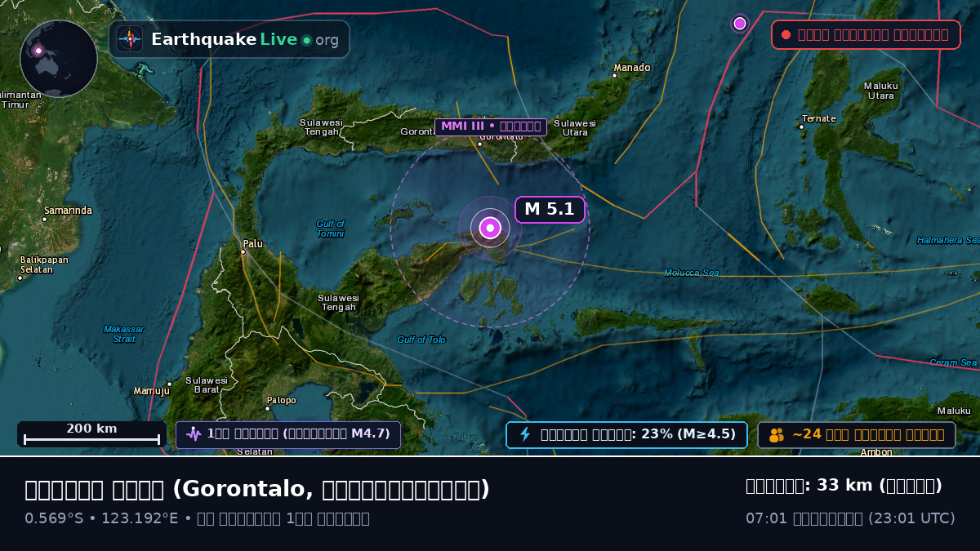
Task: Click the seismic waveform icon in aftershock badge
Action: pyautogui.click(x=194, y=434)
